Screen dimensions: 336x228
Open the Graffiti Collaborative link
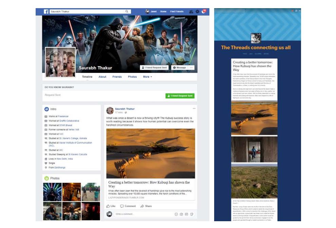(69, 121)
